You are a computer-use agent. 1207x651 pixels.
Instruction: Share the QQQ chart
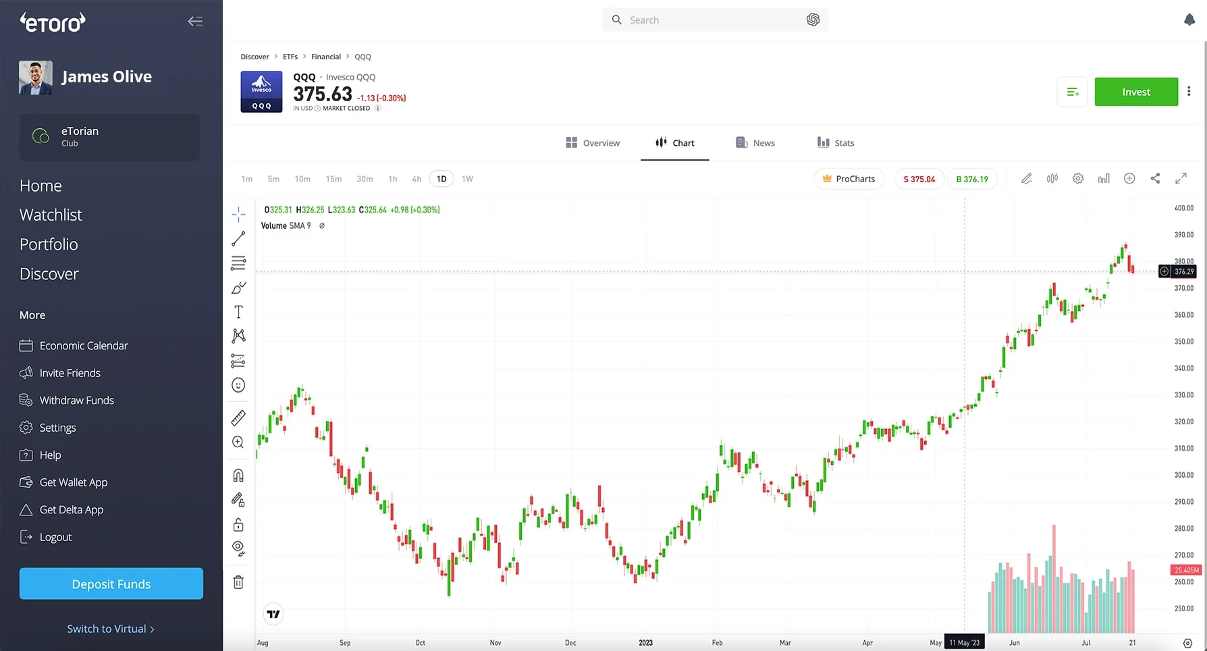click(1155, 178)
